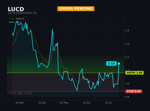This screenshot has height=111, width=150.
Task: Click the ENTRY 1.08 label
Action: [x=134, y=73]
